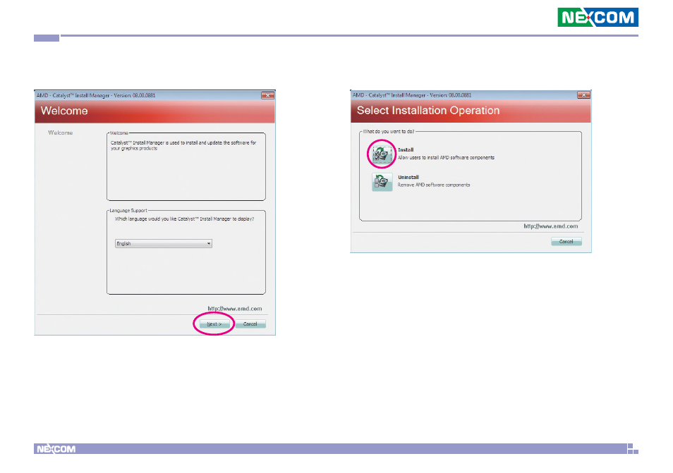673x473 pixels.
Task: Click the Welcome dialog title bar text
Action: pos(96,95)
